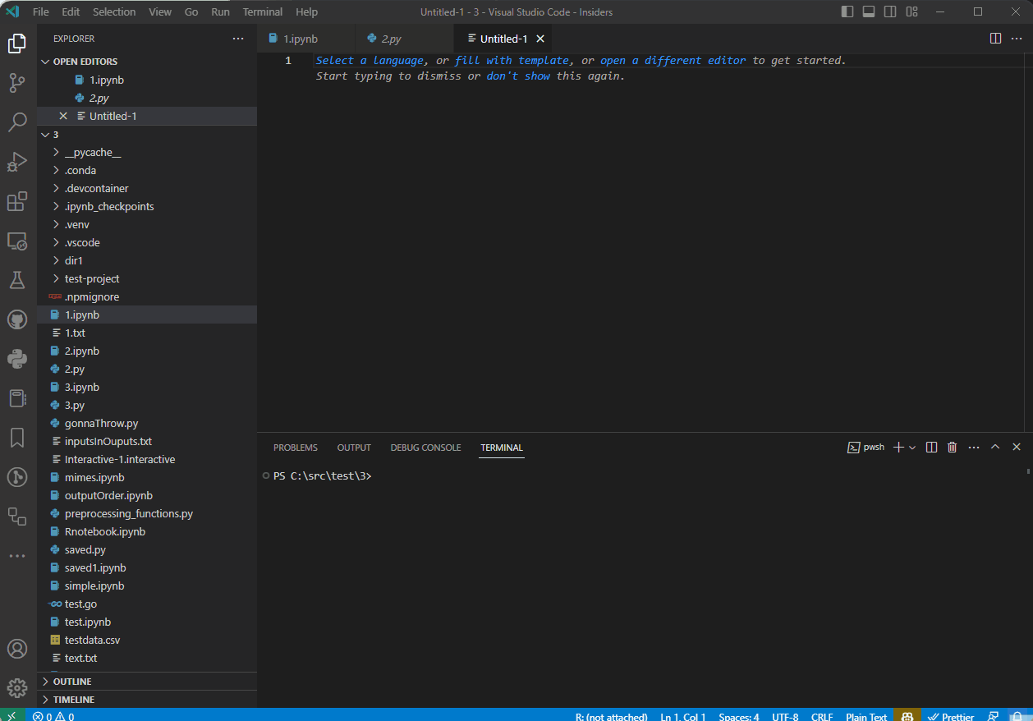Open the Source Control view in activity bar
1033x721 pixels.
coord(17,83)
